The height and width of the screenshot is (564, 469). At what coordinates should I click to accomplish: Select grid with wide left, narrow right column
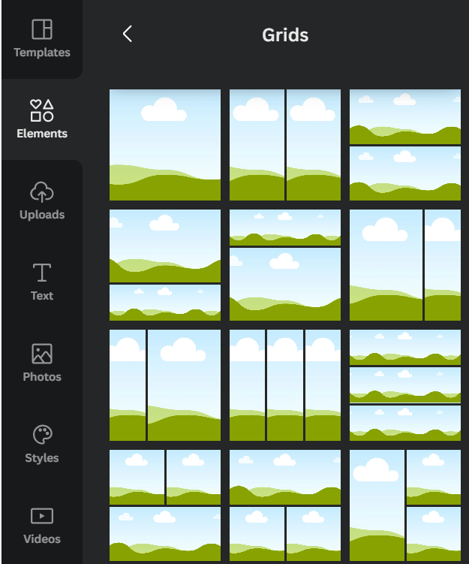pos(405,265)
